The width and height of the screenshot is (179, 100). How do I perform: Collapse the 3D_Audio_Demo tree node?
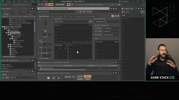(x=8, y=35)
